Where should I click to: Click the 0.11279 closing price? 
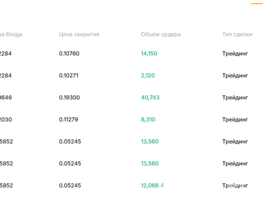pos(69,120)
